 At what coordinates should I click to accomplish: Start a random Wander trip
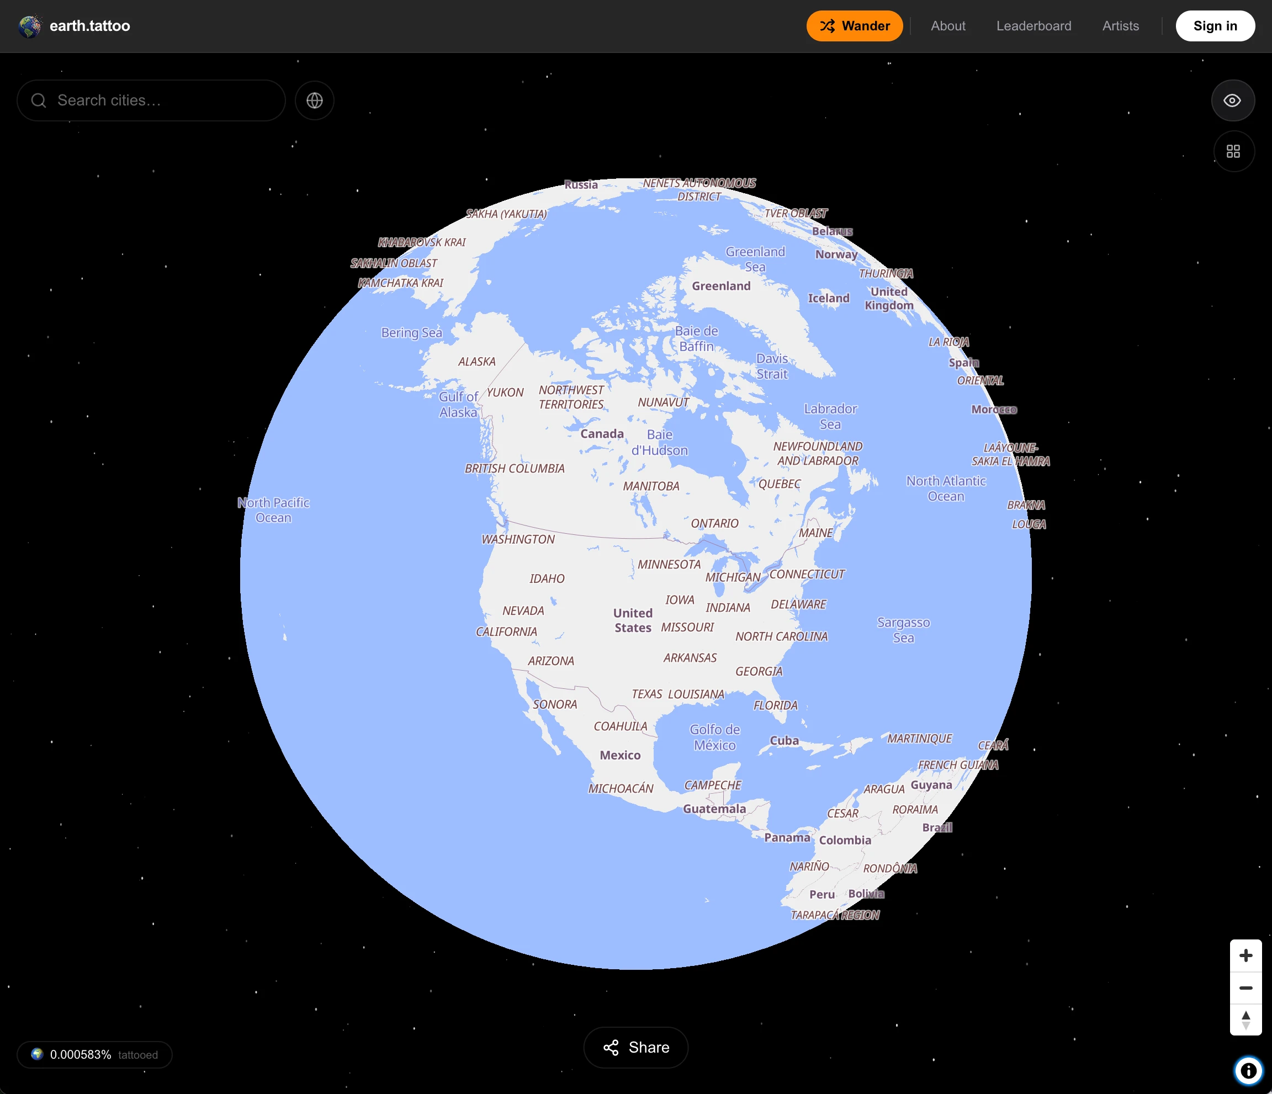pyautogui.click(x=854, y=26)
